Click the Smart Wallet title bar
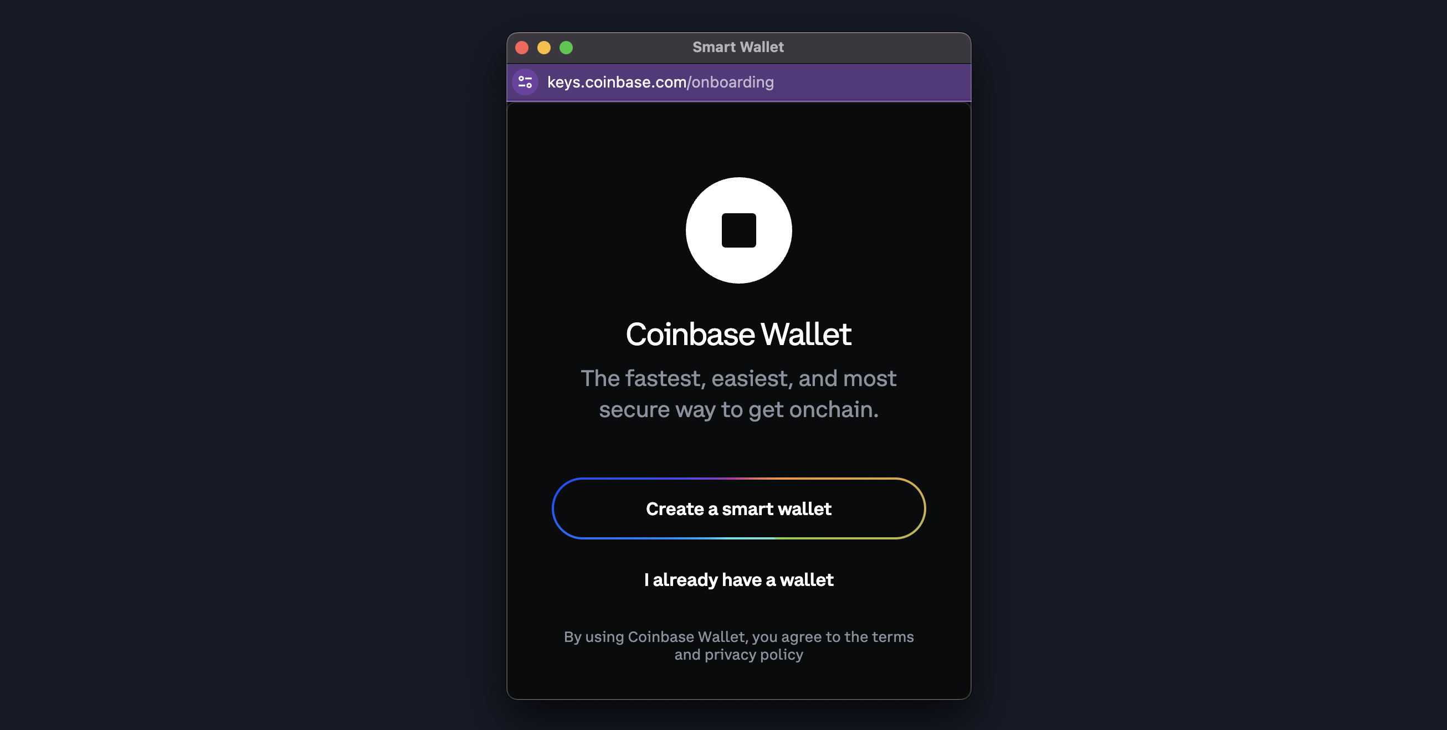Image resolution: width=1447 pixels, height=730 pixels. tap(738, 47)
